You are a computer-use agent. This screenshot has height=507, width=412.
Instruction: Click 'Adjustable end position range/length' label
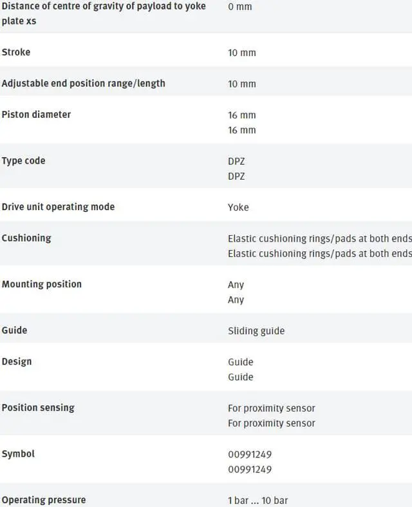(x=83, y=83)
